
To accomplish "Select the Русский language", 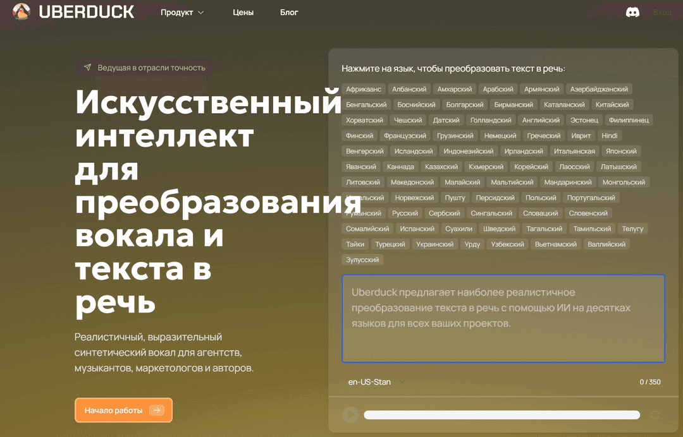I will point(405,213).
